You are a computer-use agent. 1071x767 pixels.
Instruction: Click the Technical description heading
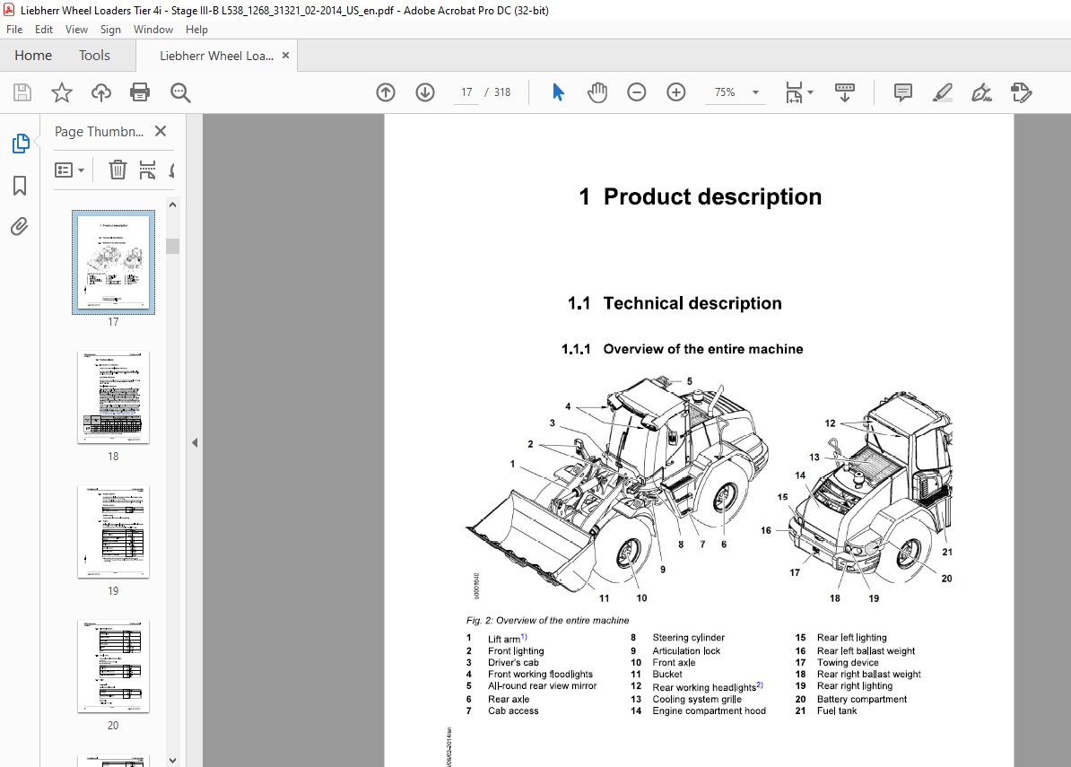pyautogui.click(x=675, y=303)
